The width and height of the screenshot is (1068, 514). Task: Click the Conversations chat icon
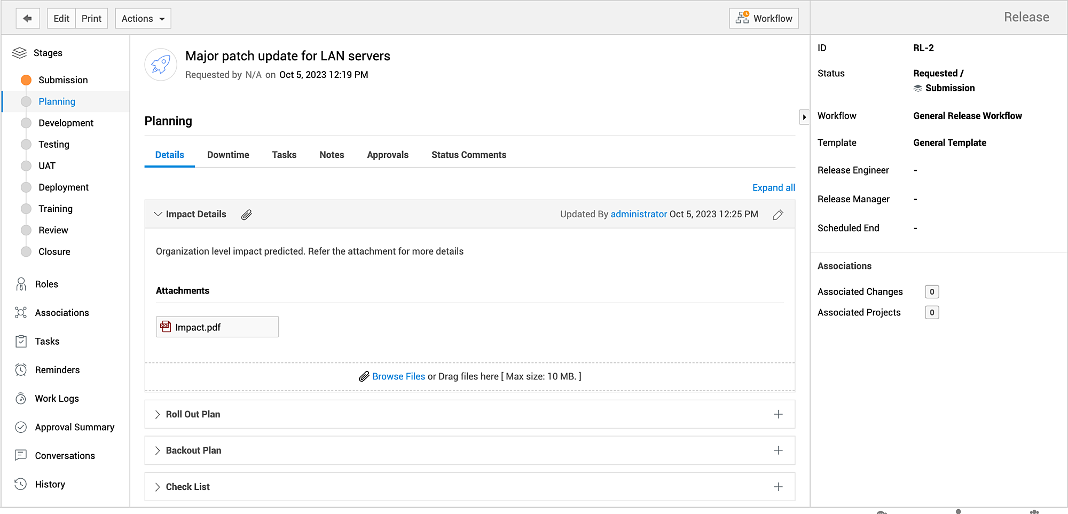point(21,455)
